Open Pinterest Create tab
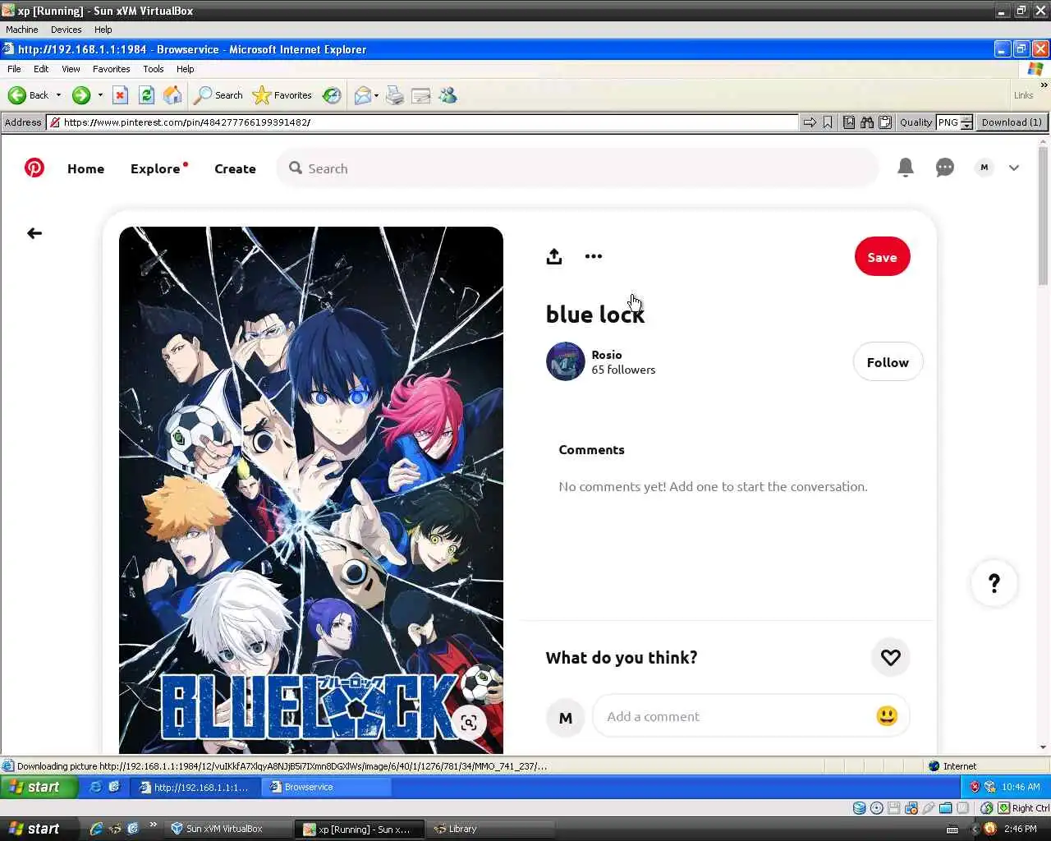Screen dimensions: 1051x841 [235, 168]
